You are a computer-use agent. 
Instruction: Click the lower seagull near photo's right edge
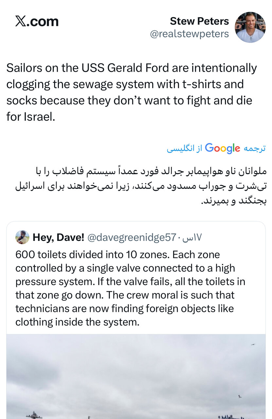click(x=239, y=396)
